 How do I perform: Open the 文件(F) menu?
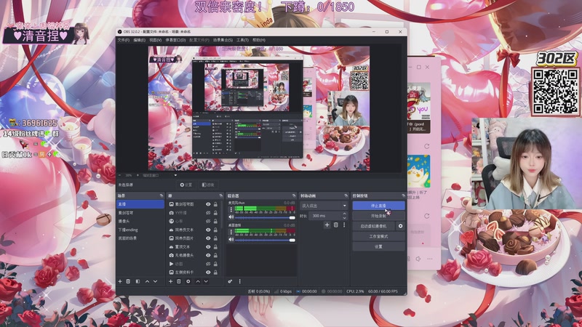124,40
